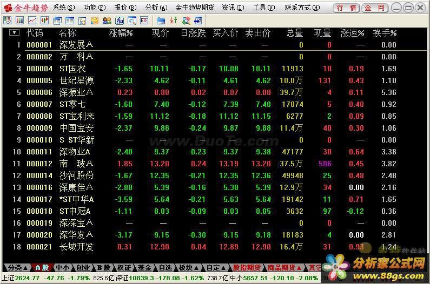
Task: Switch to the 股指期货 bottom tab
Action: pyautogui.click(x=247, y=267)
